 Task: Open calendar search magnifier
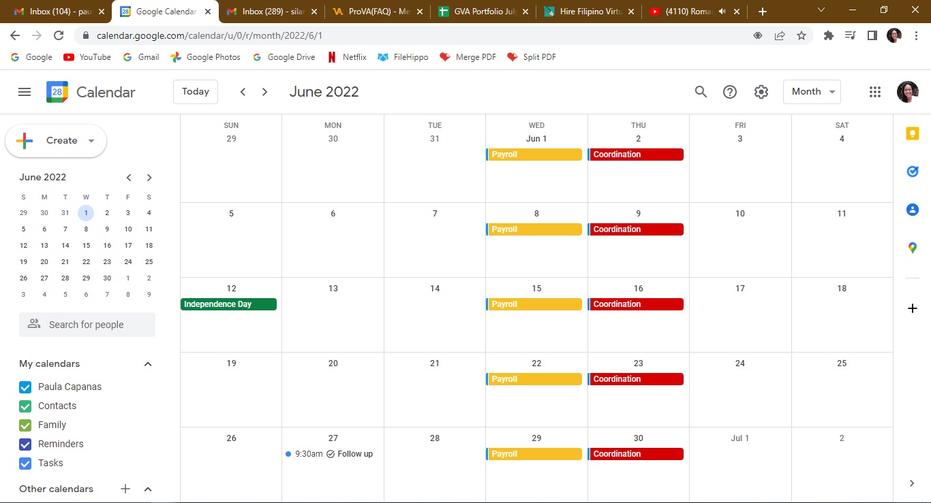click(x=701, y=92)
